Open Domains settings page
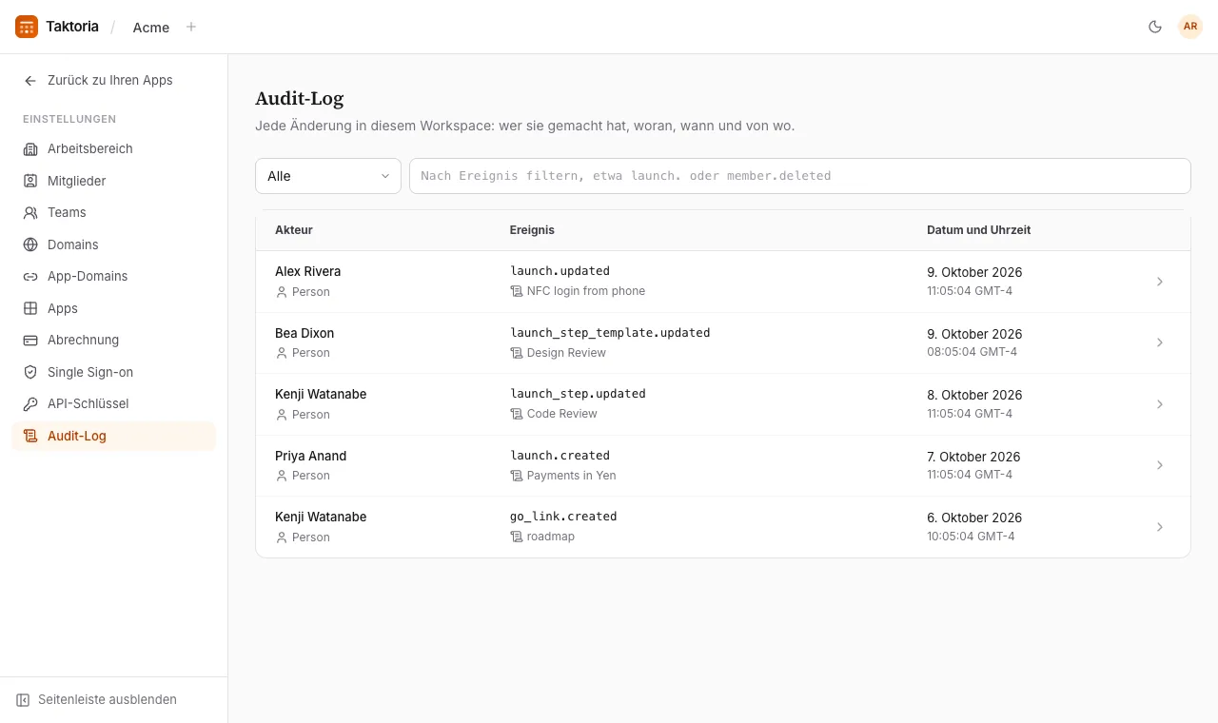The width and height of the screenshot is (1218, 723). [x=114, y=244]
